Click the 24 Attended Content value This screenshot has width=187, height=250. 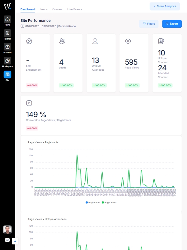tap(162, 68)
